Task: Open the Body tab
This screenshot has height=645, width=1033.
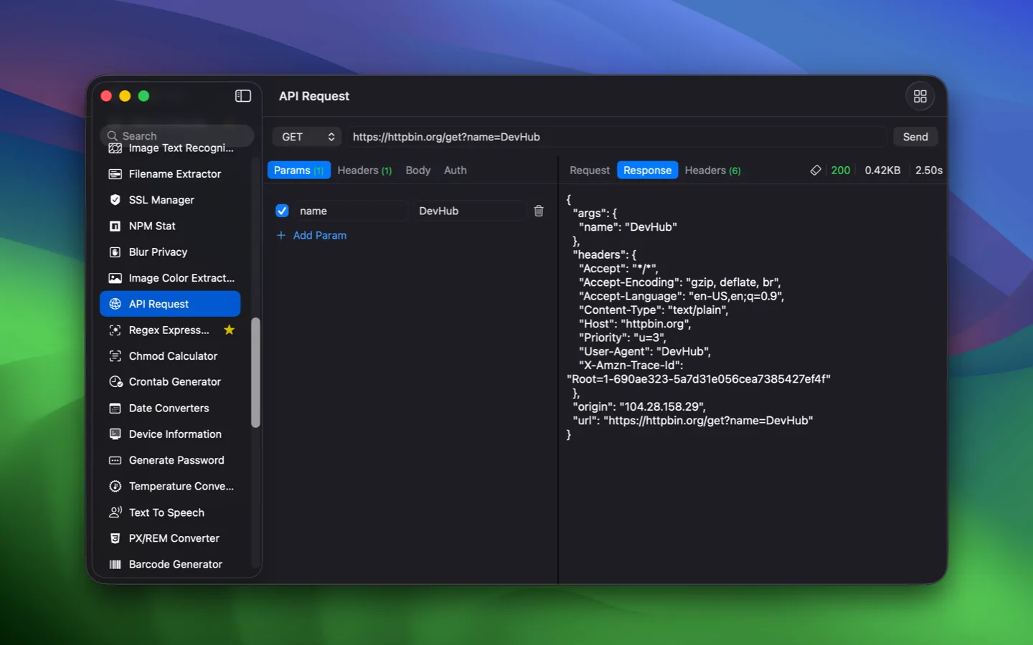Action: (x=418, y=171)
